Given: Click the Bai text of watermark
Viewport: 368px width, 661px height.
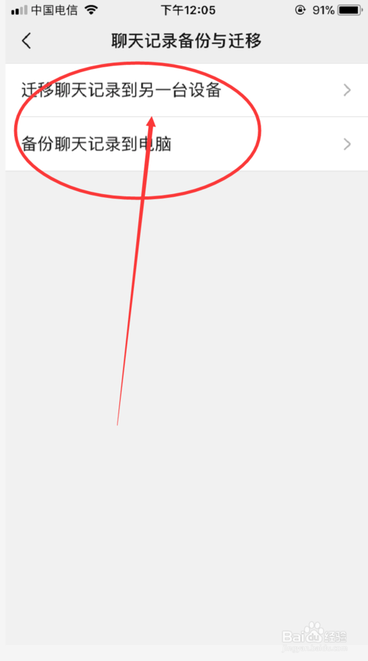Looking at the screenshot, I should click(294, 635).
